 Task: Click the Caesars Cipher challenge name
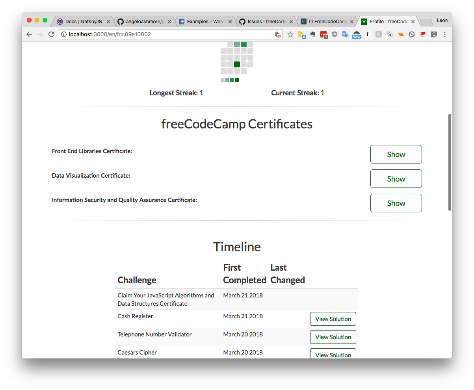coord(137,353)
